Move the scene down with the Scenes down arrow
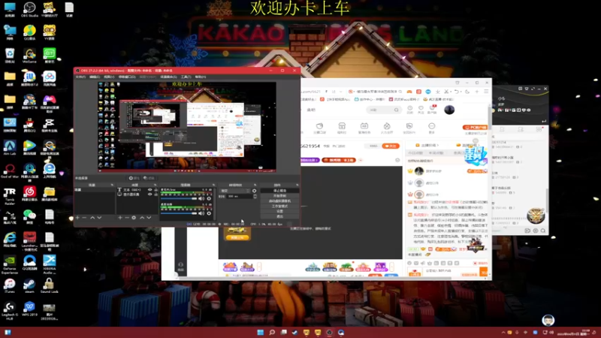 pos(99,218)
